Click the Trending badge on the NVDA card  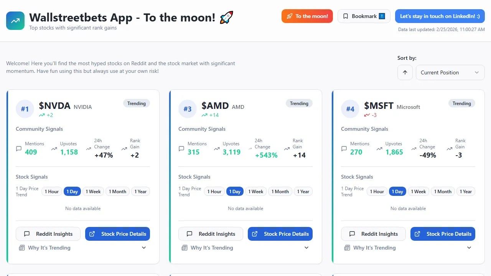click(136, 103)
